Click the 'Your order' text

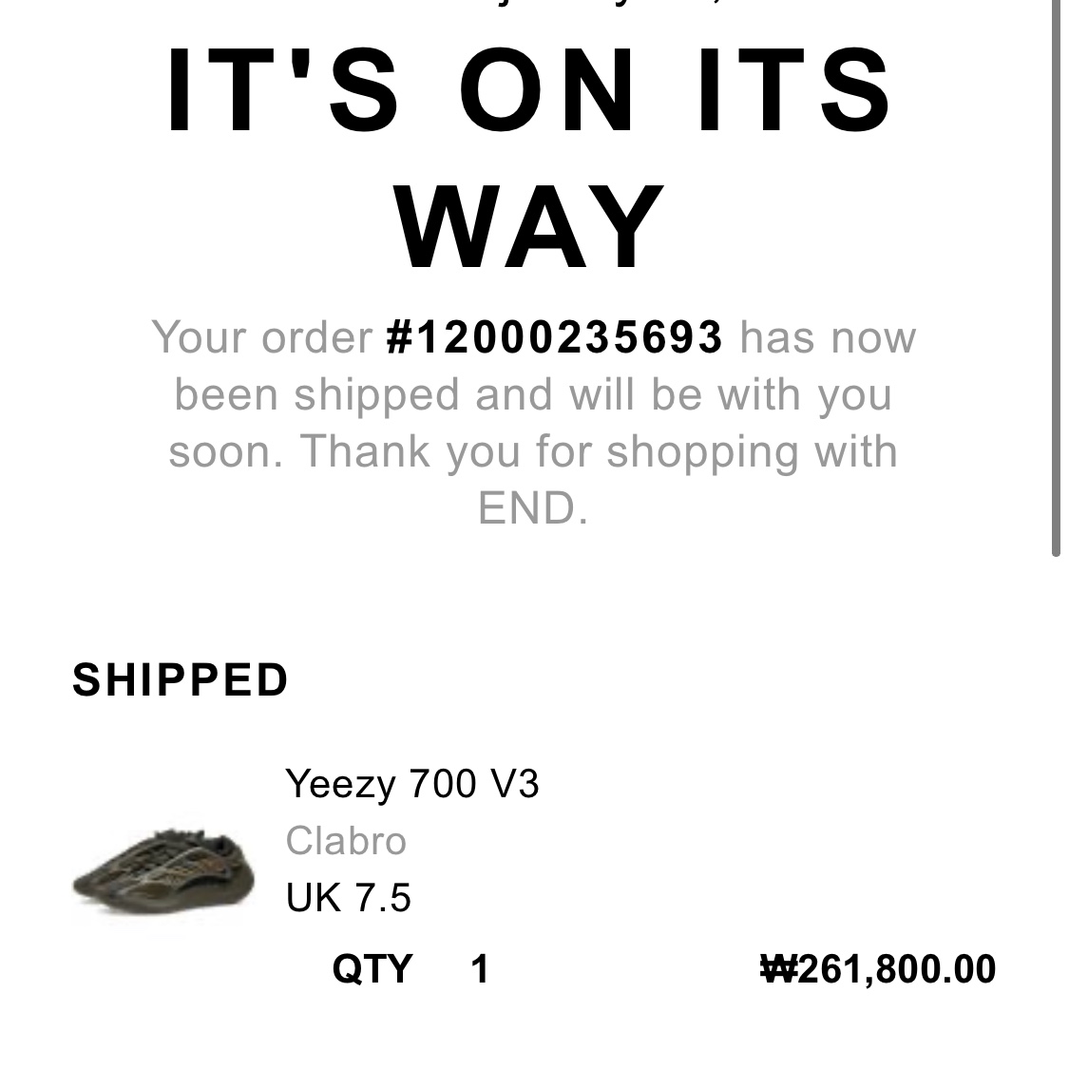tap(262, 336)
